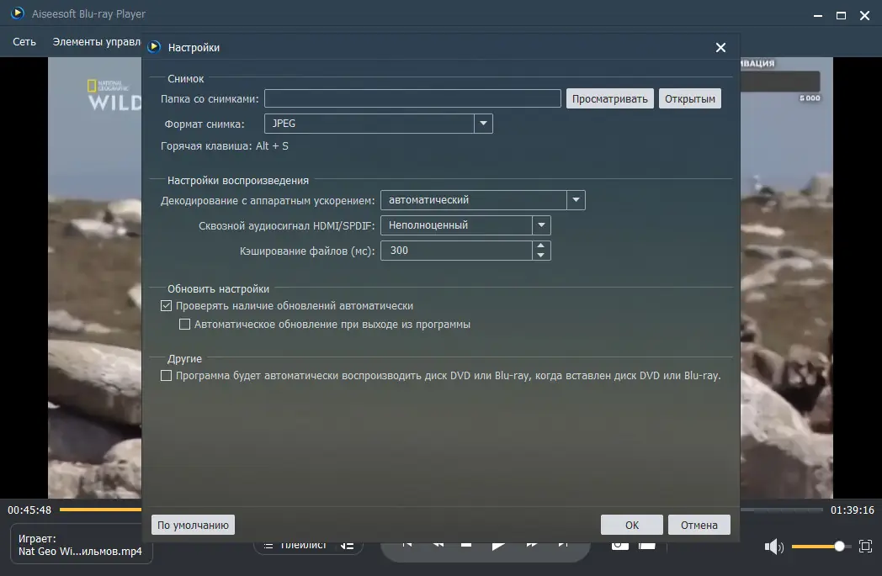The image size is (882, 576).
Task: Close the Настройки dialog with the X
Action: pyautogui.click(x=720, y=48)
